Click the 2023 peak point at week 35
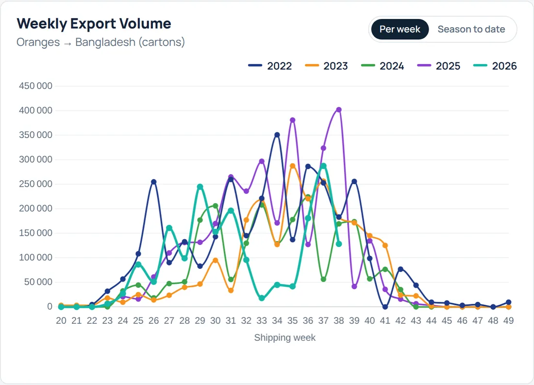Screen dimensions: 534x385 293,166
